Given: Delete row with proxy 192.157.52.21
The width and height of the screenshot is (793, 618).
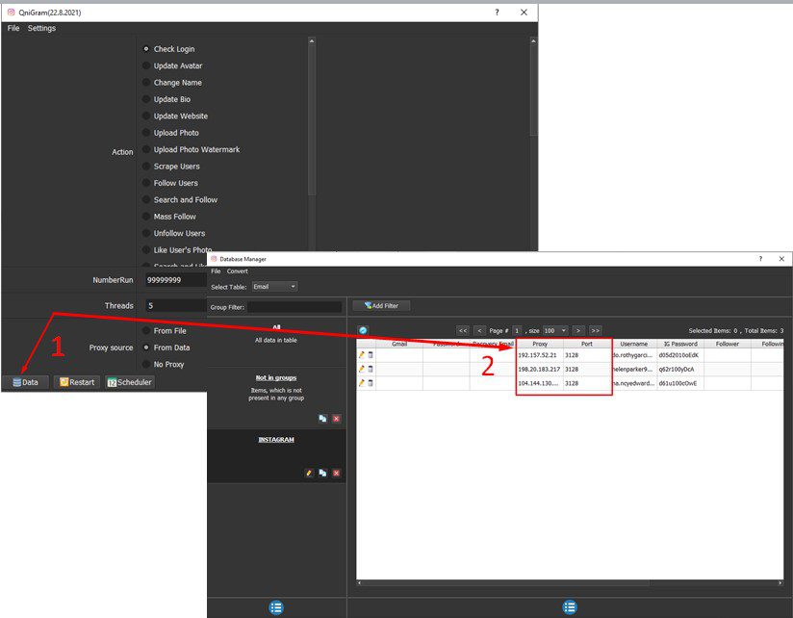Looking at the screenshot, I should [x=371, y=355].
